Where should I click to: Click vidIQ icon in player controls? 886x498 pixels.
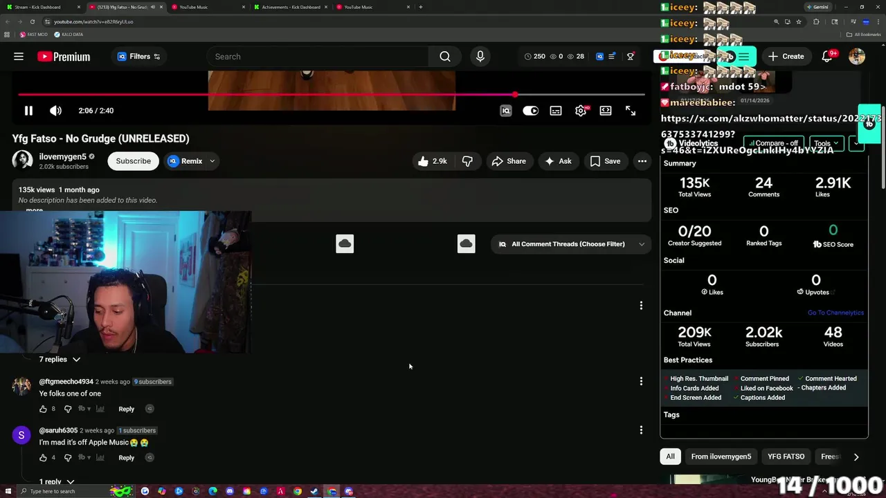coord(505,111)
